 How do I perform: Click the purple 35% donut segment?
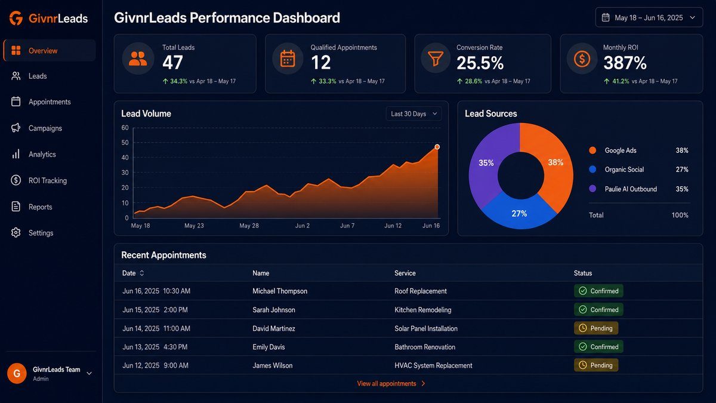coord(486,162)
